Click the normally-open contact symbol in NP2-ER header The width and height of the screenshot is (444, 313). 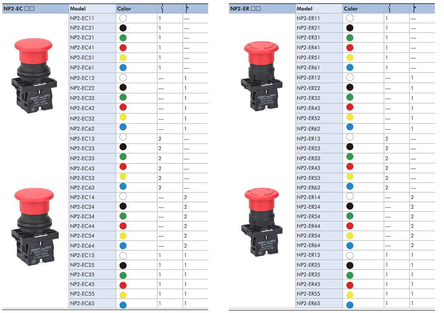click(389, 8)
